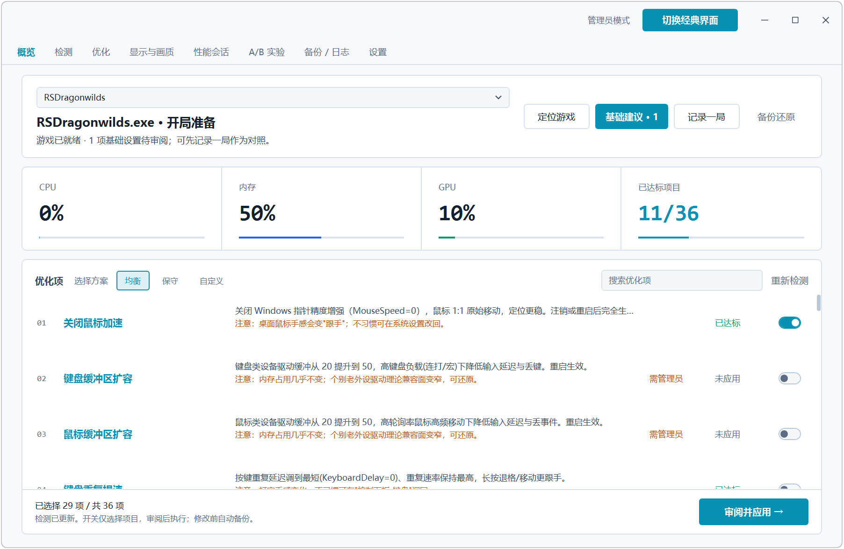844x549 pixels.
Task: Click the 已达标项目 11/36 progress bar
Action: [721, 238]
